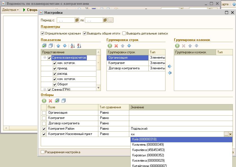Select Київ (000000318) from the suggestion list
The image size is (236, 167).
(181, 139)
